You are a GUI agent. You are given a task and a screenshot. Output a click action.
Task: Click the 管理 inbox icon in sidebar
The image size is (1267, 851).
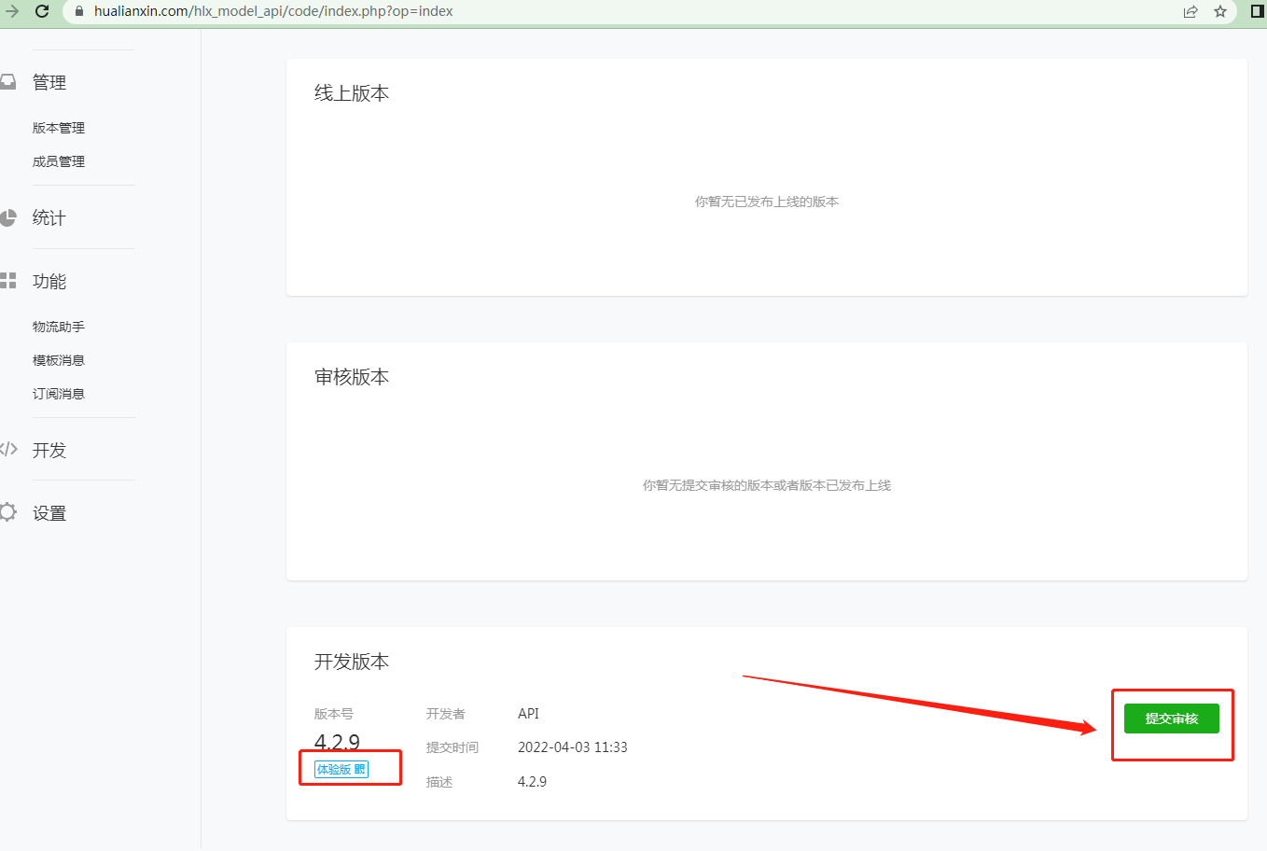8,82
